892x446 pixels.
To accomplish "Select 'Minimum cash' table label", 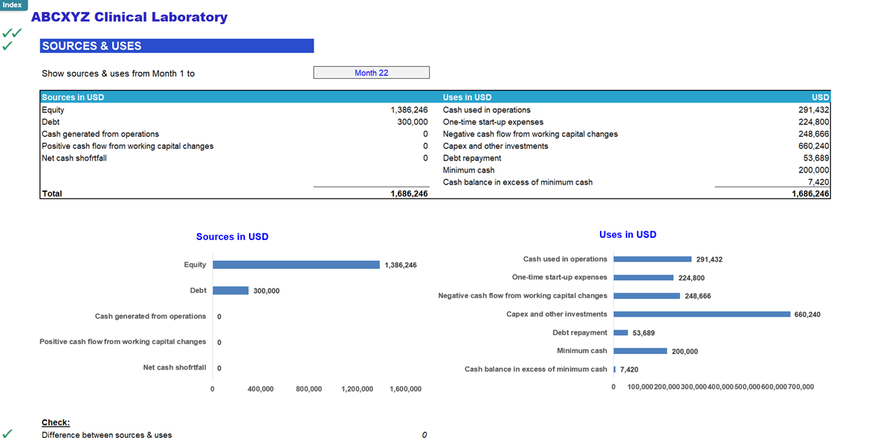I will [468, 170].
